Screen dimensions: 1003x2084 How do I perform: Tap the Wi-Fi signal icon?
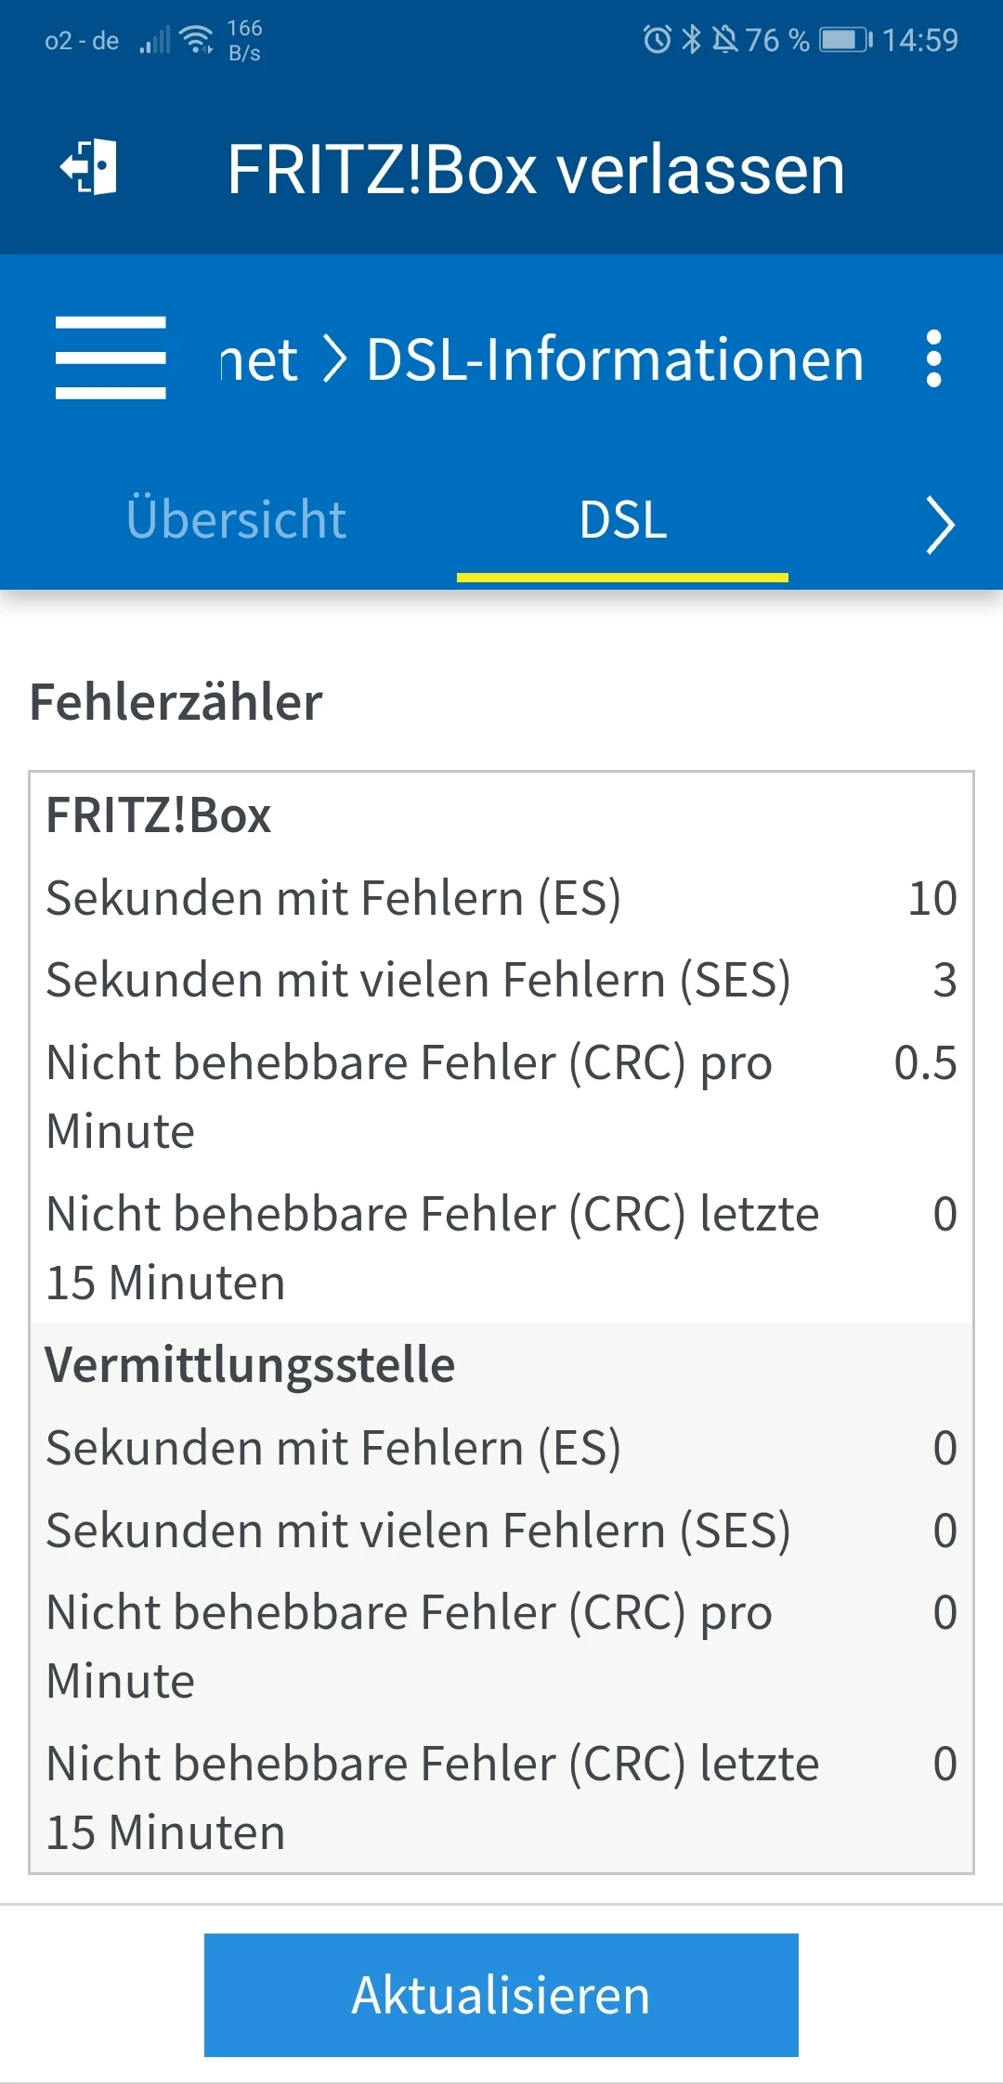pos(197,40)
